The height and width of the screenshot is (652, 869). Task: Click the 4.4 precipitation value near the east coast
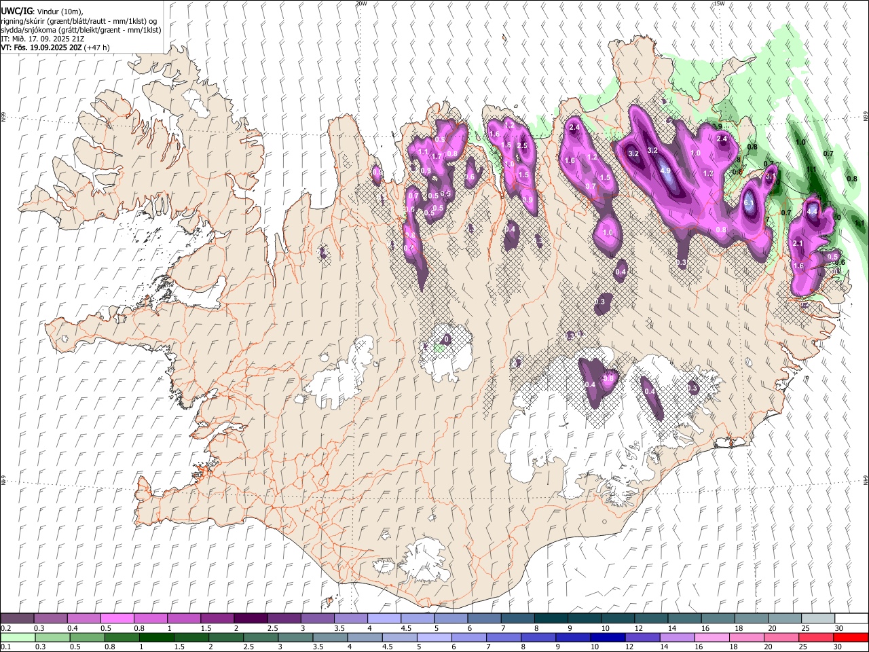pyautogui.click(x=812, y=211)
